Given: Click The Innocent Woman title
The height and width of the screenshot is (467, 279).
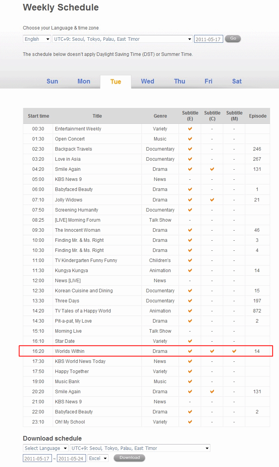Looking at the screenshot, I should coord(77,230).
